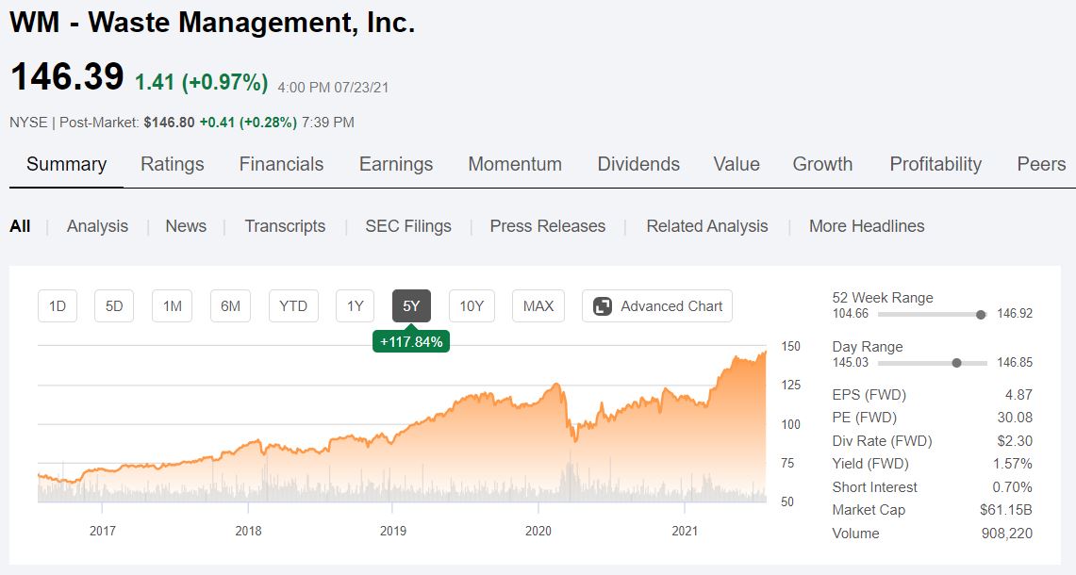Click the 2021 label on chart axis
Viewport: 1076px width, 575px height.
point(684,531)
